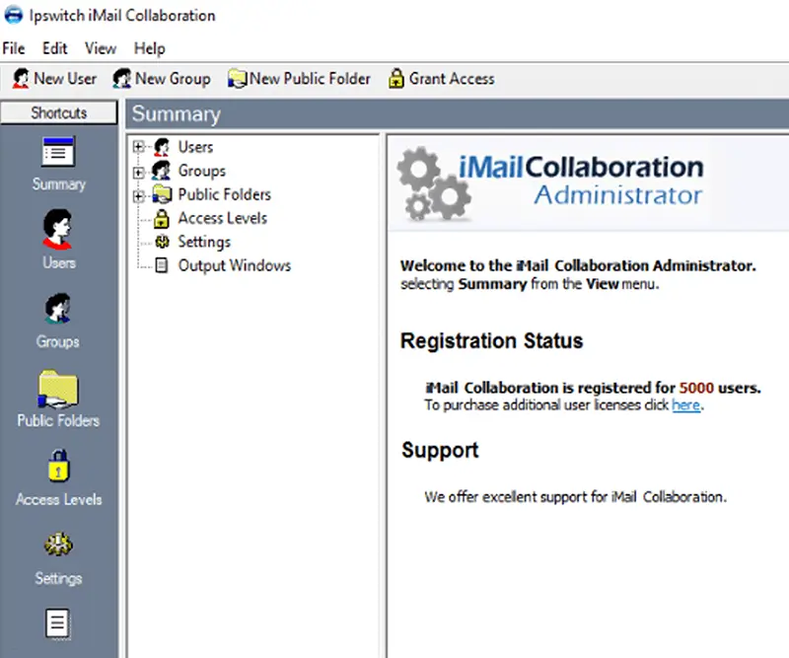The image size is (789, 658).
Task: Open the Summary shortcut icon in sidebar
Action: [58, 152]
